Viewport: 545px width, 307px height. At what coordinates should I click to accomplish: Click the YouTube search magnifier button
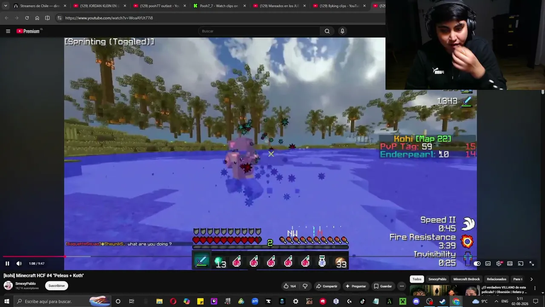327,31
